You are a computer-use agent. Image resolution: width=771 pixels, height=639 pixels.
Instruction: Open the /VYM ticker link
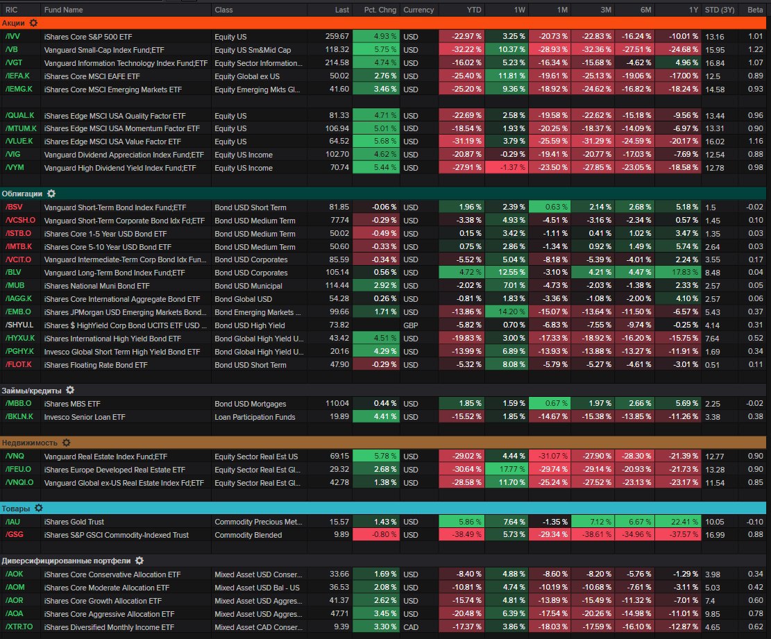(x=15, y=168)
